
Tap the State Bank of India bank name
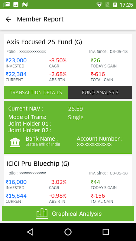coord(43,144)
